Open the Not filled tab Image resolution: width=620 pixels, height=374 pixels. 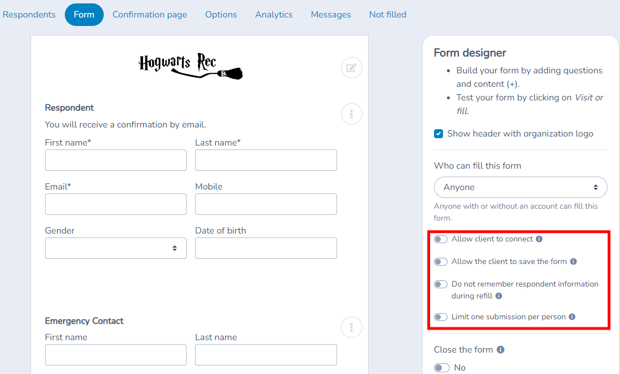click(388, 15)
